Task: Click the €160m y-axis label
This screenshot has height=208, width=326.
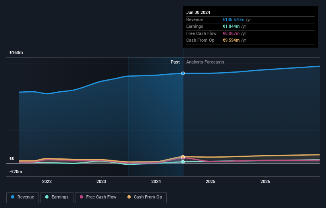Action: tap(16, 52)
